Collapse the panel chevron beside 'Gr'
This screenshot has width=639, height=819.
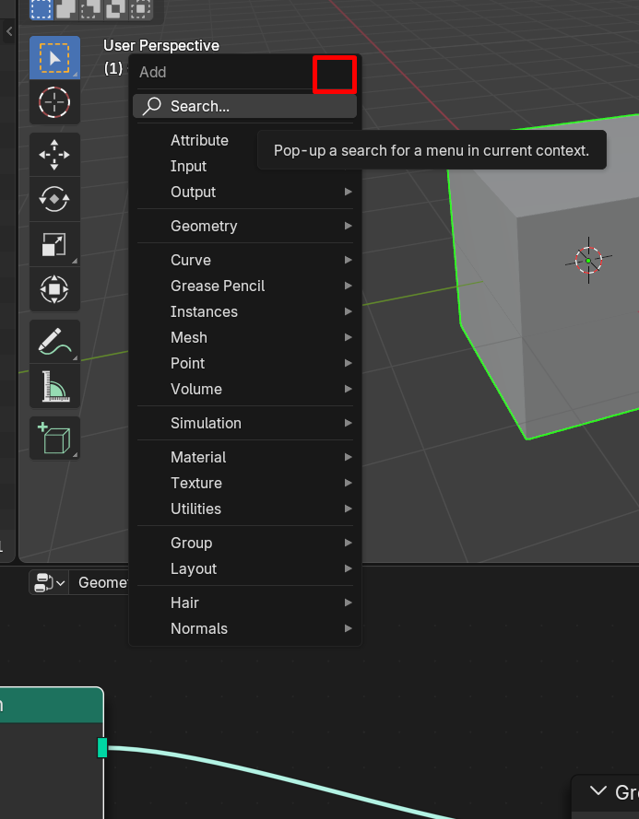click(598, 790)
